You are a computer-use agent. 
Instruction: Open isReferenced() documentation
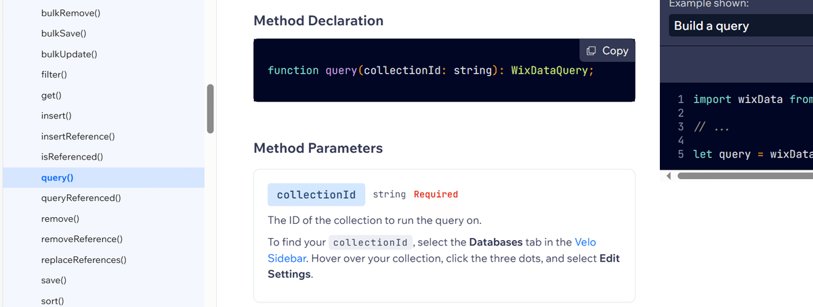72,157
